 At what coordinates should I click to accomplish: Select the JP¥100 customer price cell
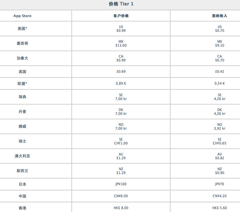[121, 184]
